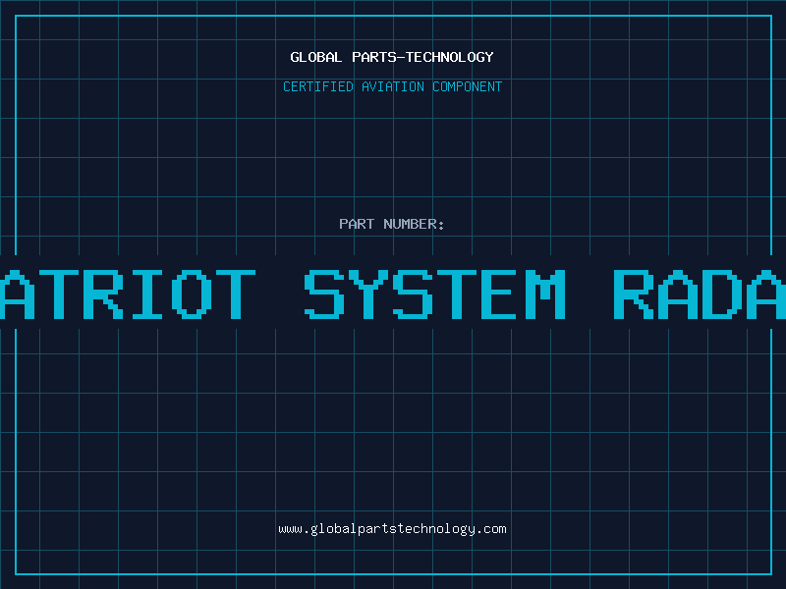Select the partial word ATRIOT in the banner

[128, 294]
